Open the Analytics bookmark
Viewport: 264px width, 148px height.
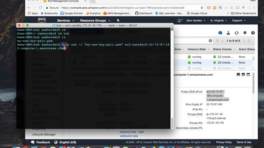93,13
